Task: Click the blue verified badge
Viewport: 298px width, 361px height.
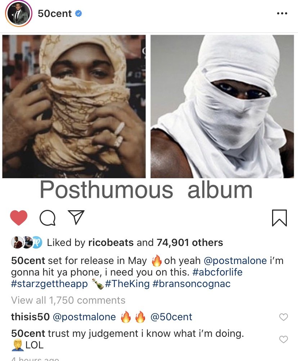Action: point(78,14)
